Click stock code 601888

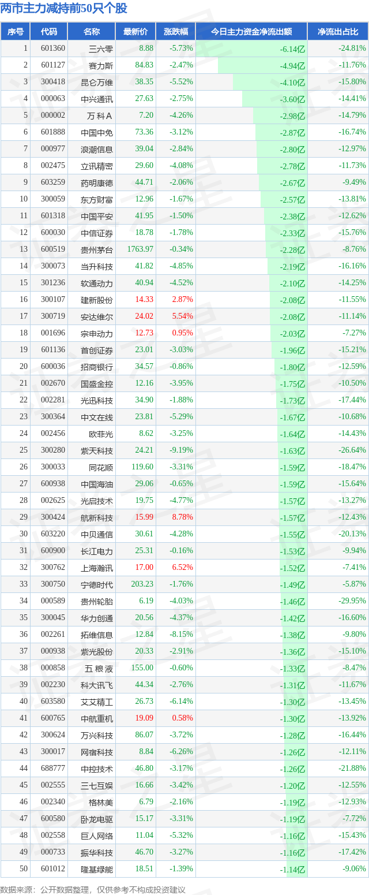[x=53, y=132]
